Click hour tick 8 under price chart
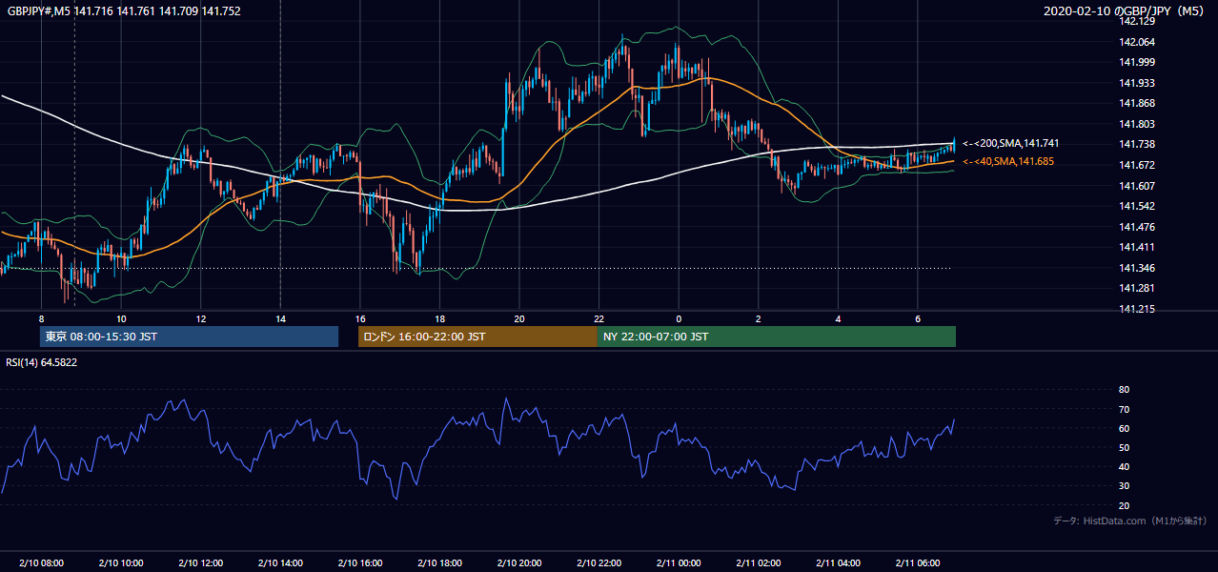Viewport: 1218px width, 572px height. pyautogui.click(x=41, y=318)
